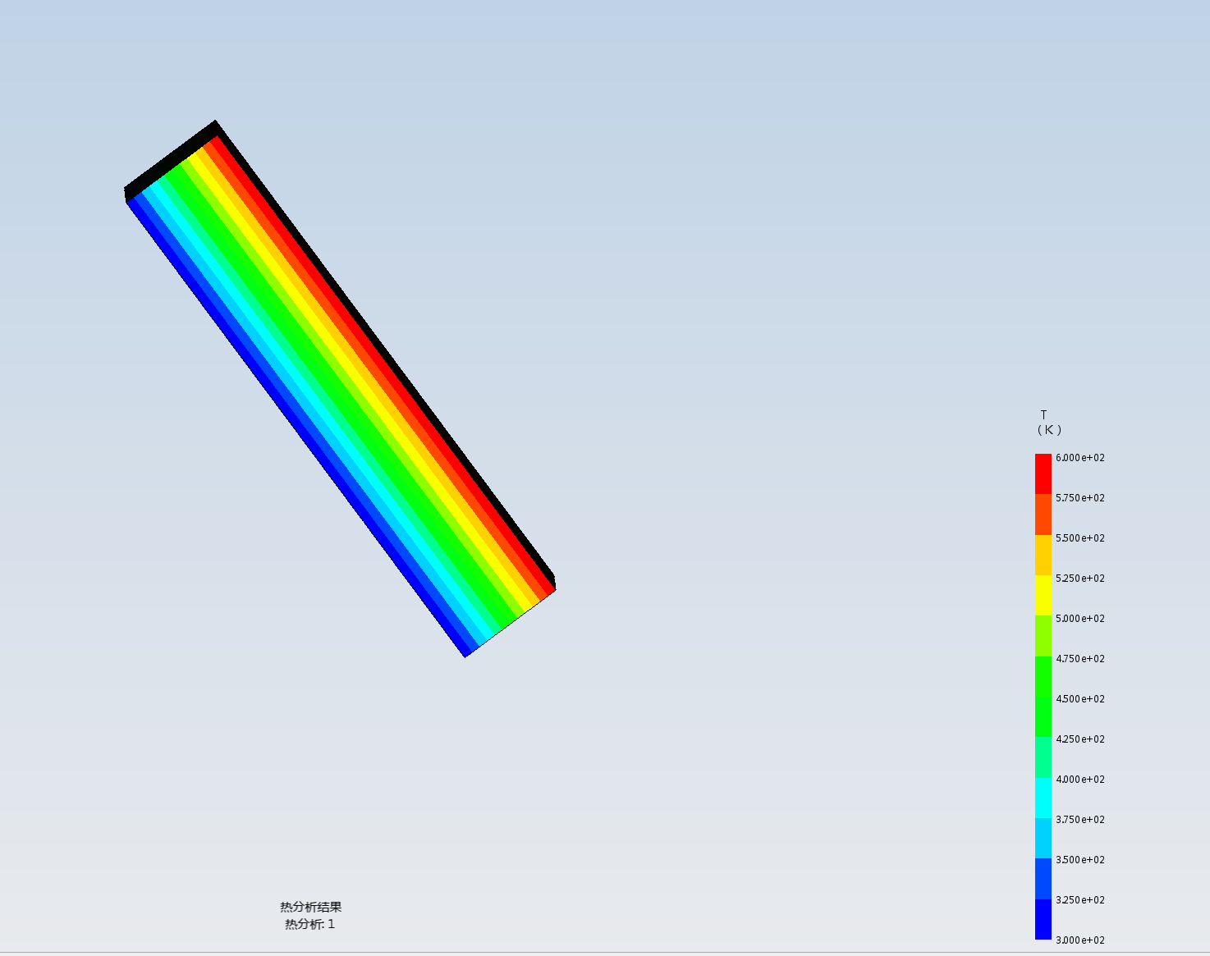Click the 6.000e+02 legend value
Image resolution: width=1210 pixels, height=956 pixels.
[1079, 458]
